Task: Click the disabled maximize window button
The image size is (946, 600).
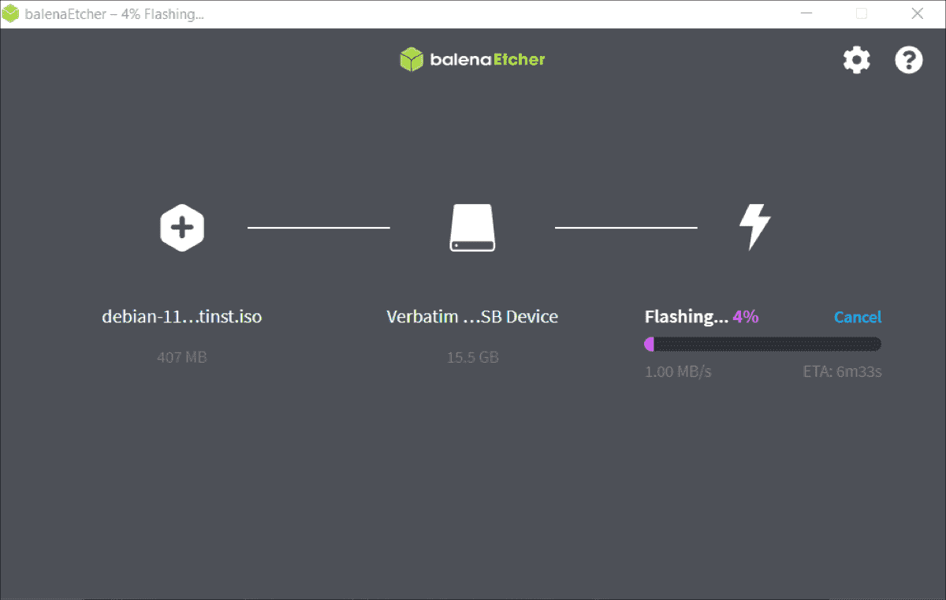Action: pos(862,13)
